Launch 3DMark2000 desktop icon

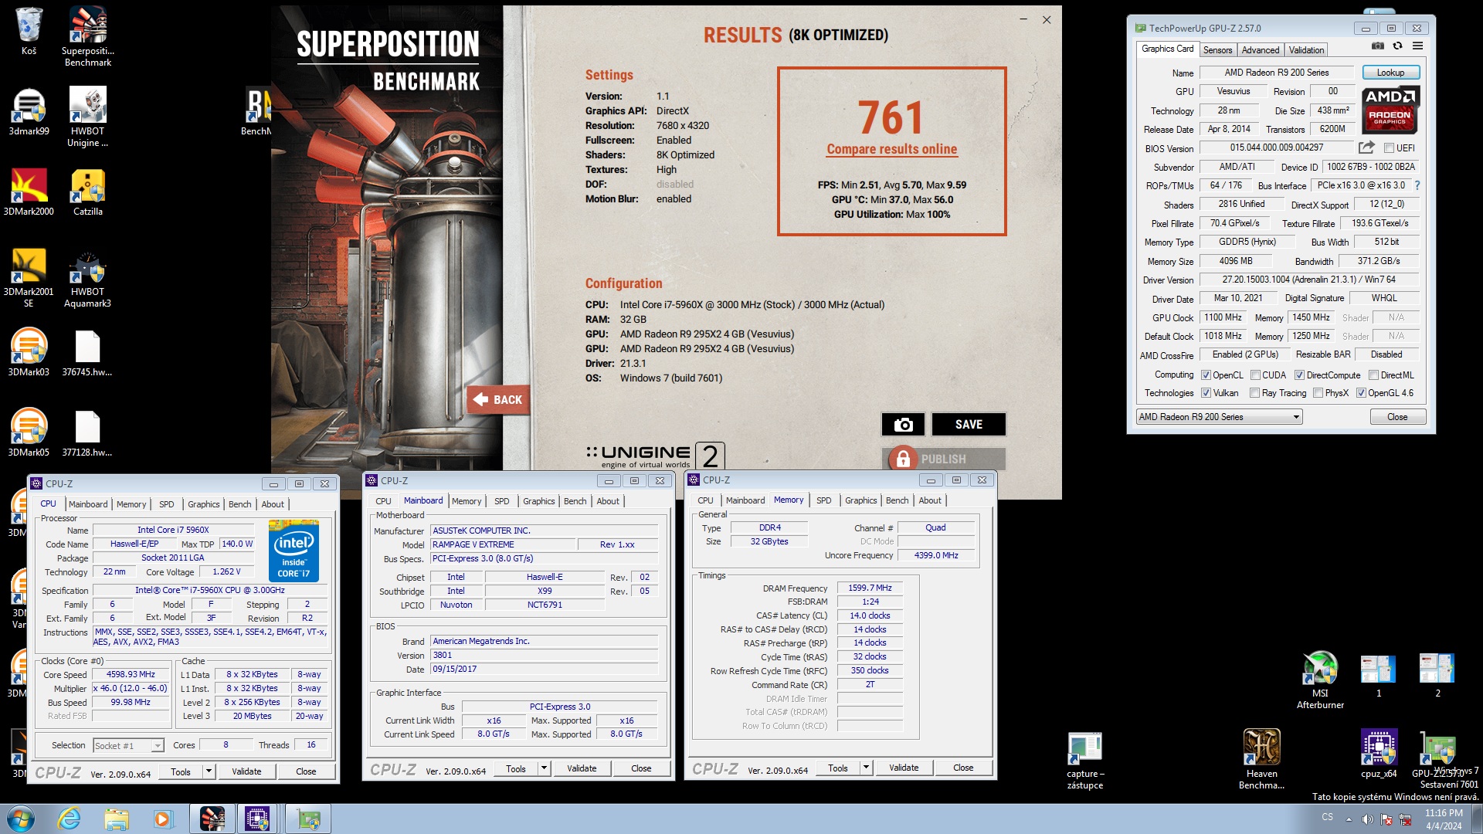pos(29,192)
